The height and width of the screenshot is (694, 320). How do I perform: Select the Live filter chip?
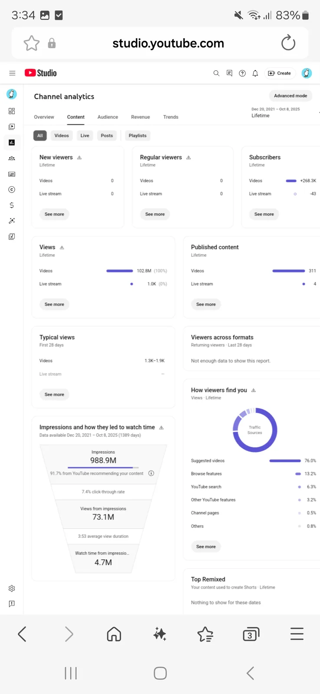point(85,136)
